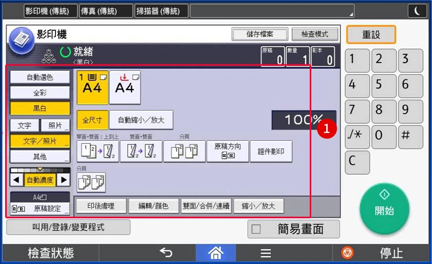Tap the C clear key
The height and width of the screenshot is (264, 432).
[358, 163]
